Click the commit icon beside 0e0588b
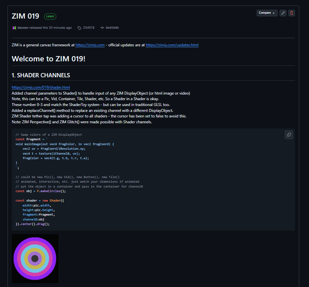The width and height of the screenshot is (309, 287). 102,28
